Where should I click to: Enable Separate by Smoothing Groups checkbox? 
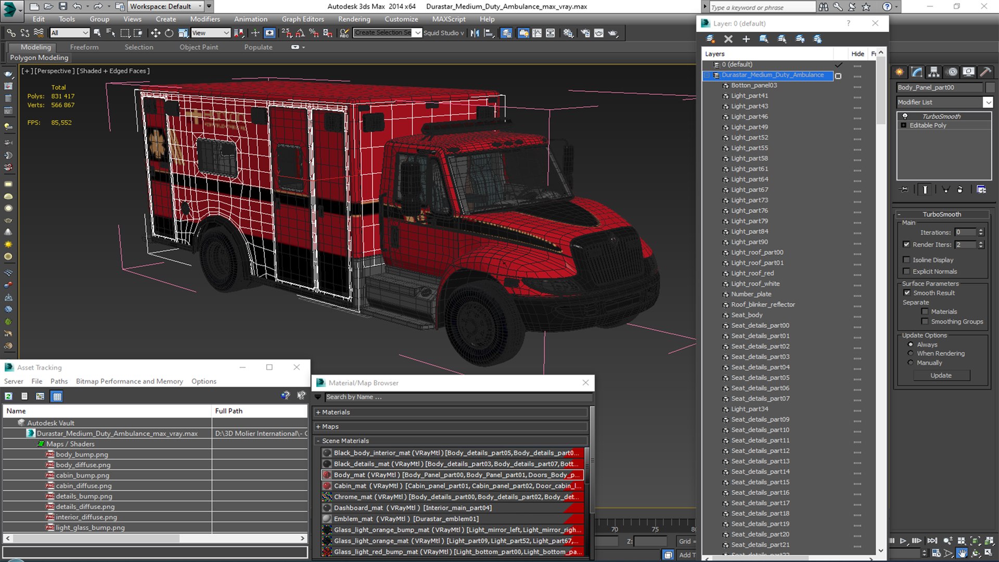925,322
